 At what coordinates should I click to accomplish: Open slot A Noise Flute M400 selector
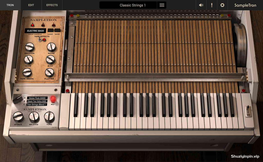point(37,98)
